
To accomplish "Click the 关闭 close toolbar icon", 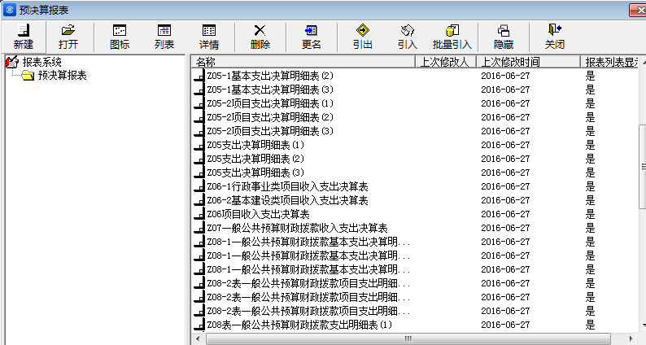I will [x=555, y=37].
